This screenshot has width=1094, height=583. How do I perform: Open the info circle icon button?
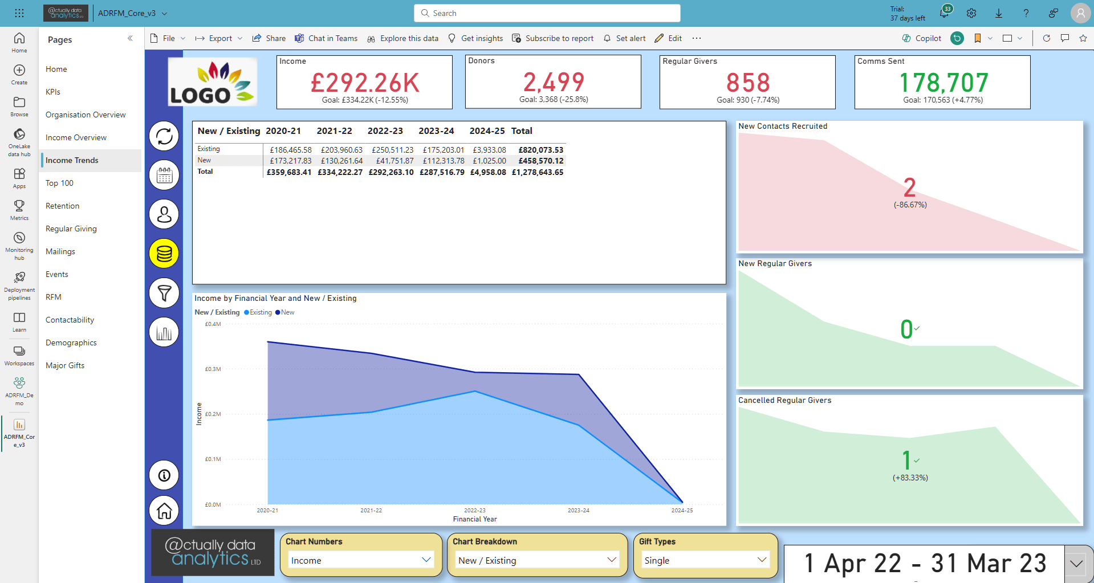point(164,475)
